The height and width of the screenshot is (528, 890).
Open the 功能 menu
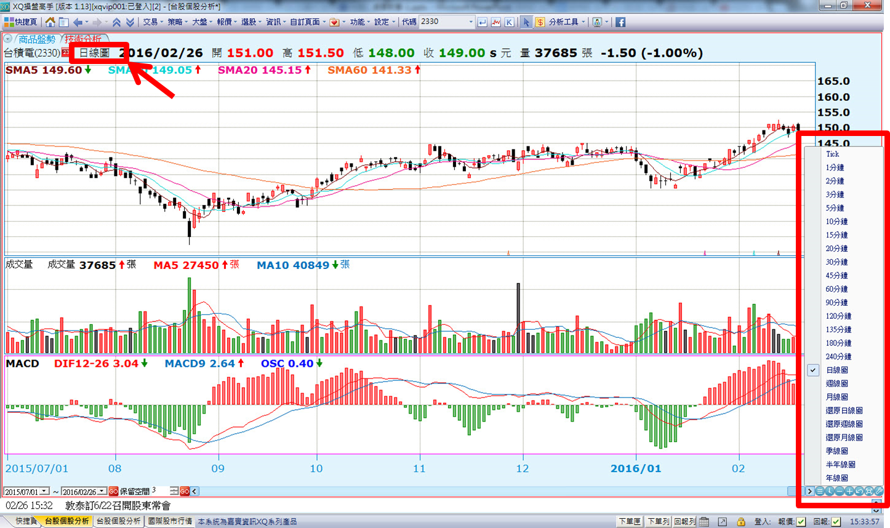pyautogui.click(x=360, y=22)
